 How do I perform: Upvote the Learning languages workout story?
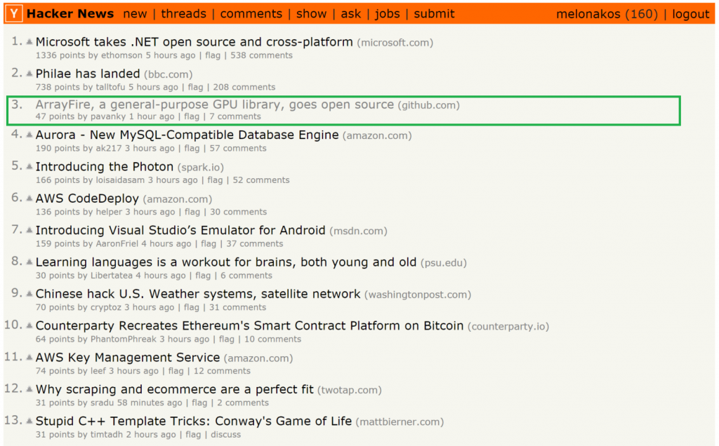pyautogui.click(x=29, y=262)
